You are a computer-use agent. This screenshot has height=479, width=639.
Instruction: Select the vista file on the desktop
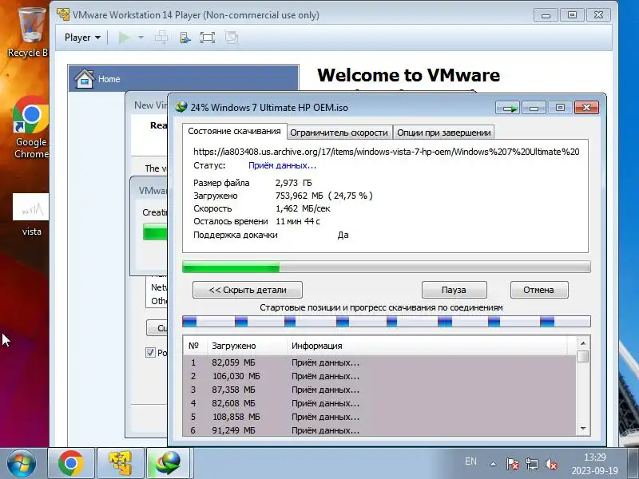tap(31, 214)
